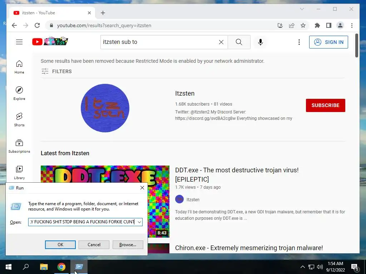Reload the YouTube page
The image size is (366, 274).
tap(37, 25)
